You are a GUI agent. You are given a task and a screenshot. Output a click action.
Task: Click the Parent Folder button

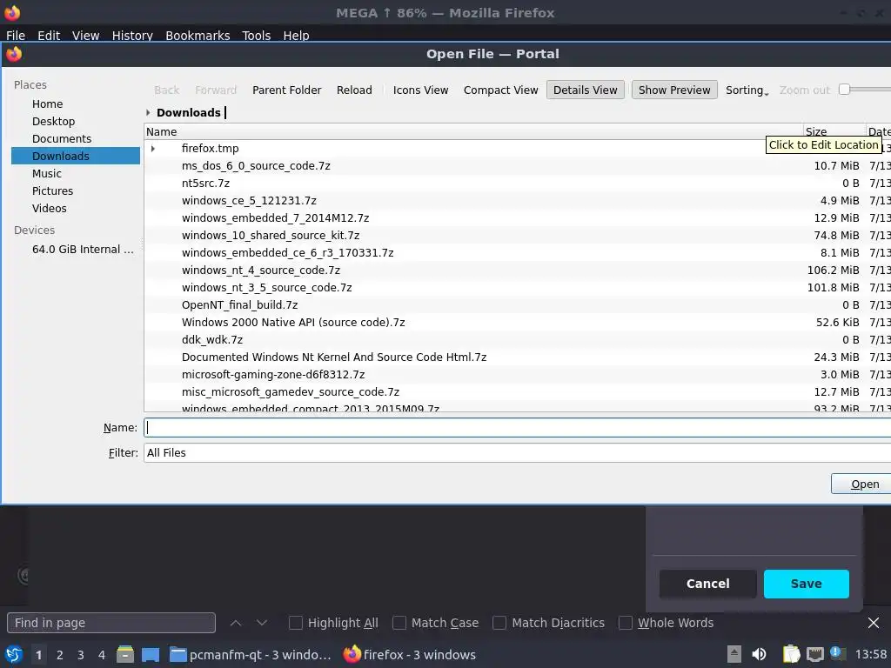(286, 90)
